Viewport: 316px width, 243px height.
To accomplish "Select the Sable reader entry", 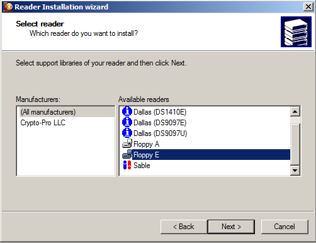I will (x=142, y=166).
